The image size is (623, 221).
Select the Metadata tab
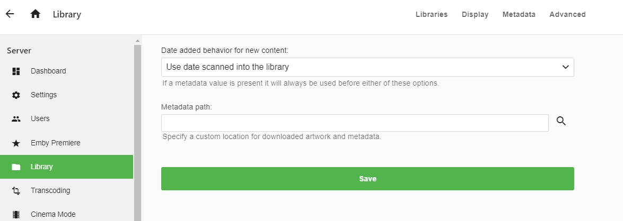(519, 15)
